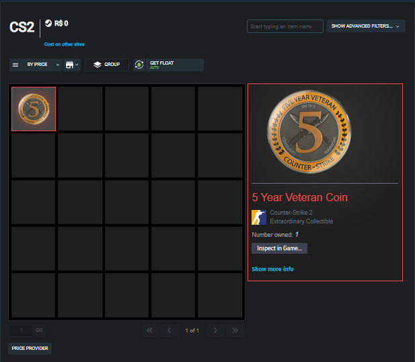This screenshot has height=362, width=415.
Task: Go to first page double-left arrow
Action: click(149, 330)
